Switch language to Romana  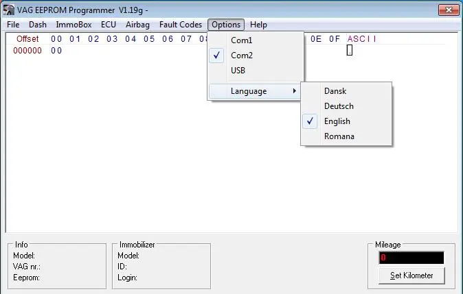339,136
